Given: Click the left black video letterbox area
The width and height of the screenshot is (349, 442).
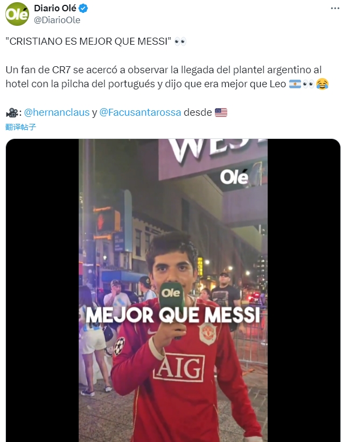Looking at the screenshot, I should (x=43, y=290).
